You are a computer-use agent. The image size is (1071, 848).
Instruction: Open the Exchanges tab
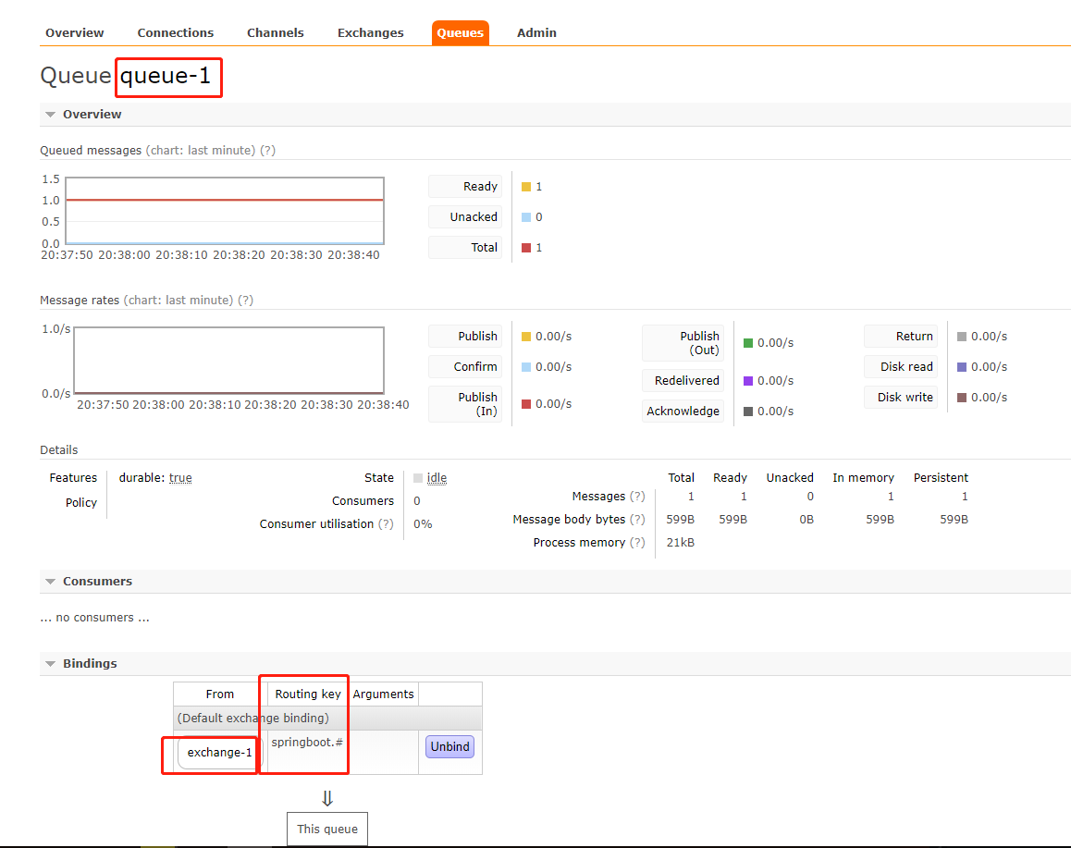(370, 32)
